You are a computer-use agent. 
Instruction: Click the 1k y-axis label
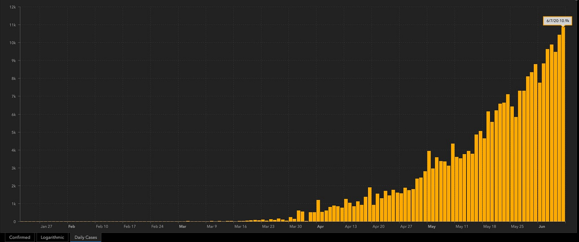pyautogui.click(x=14, y=204)
